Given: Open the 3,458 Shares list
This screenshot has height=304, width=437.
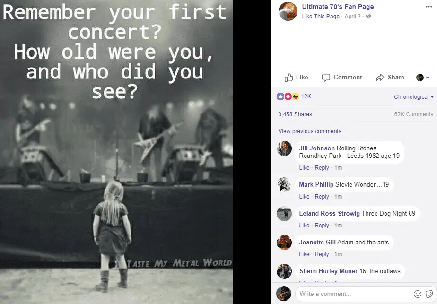Looking at the screenshot, I should click(295, 114).
